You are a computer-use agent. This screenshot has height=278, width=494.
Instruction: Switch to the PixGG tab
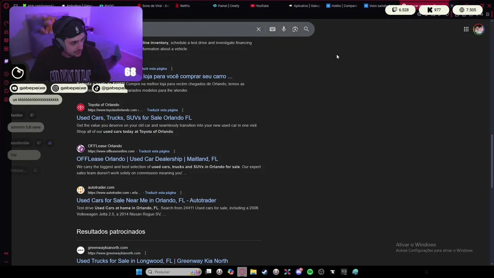106,6
